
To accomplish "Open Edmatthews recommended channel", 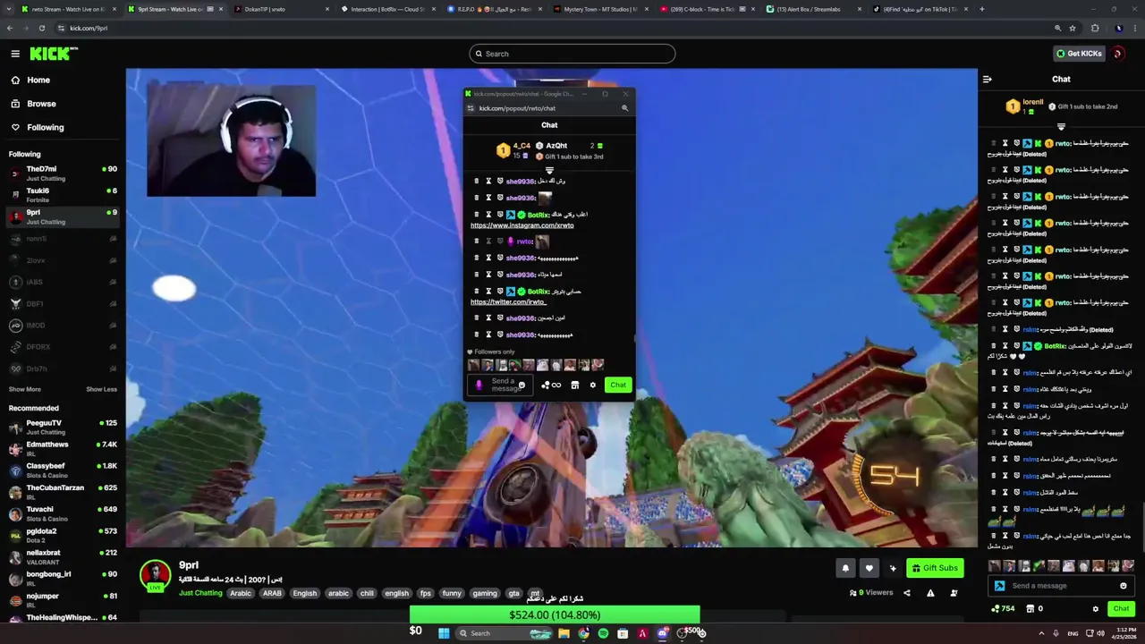I will click(x=62, y=448).
